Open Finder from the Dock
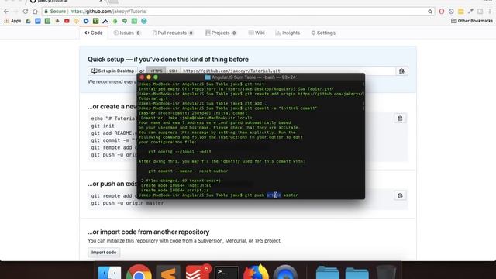This screenshot has width=496, height=279. point(109,273)
